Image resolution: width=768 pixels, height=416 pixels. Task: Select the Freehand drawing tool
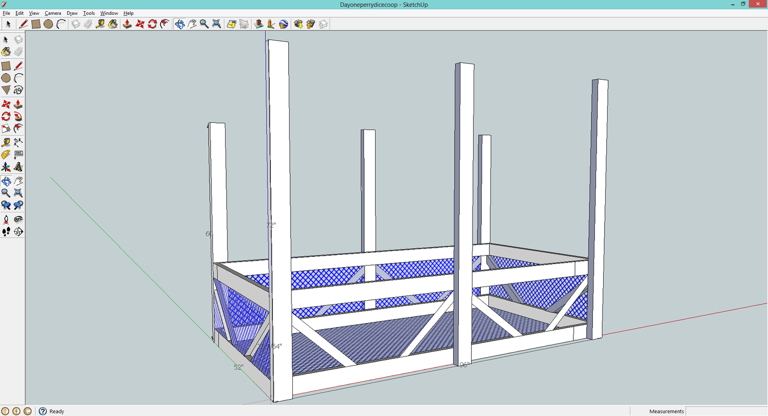(x=18, y=90)
